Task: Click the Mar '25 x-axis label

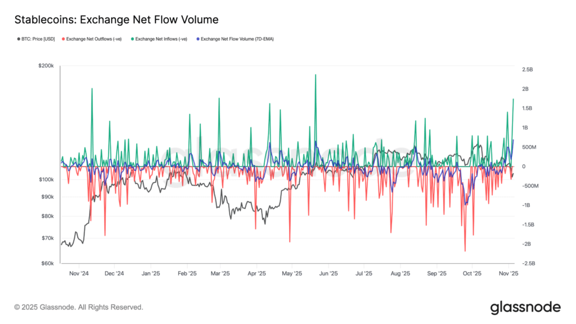Action: coord(220,273)
